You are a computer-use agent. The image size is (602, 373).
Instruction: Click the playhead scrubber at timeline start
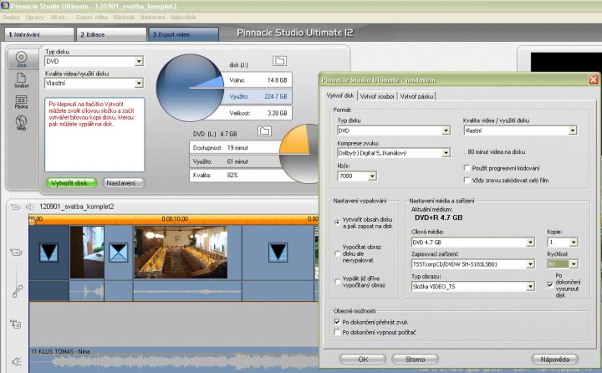click(x=33, y=220)
